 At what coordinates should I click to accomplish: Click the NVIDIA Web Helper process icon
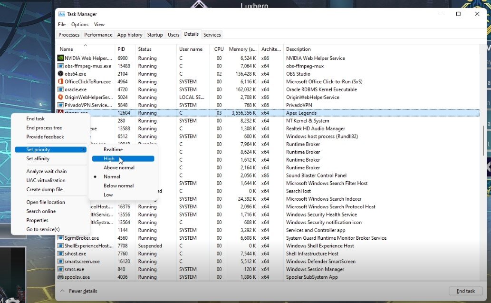60,58
